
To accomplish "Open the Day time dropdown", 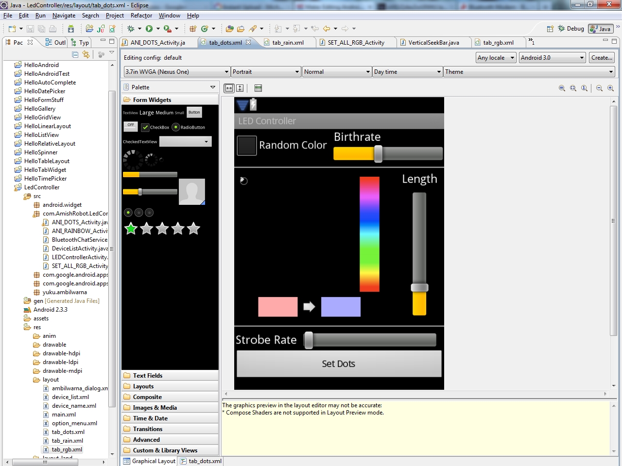I will tap(407, 72).
